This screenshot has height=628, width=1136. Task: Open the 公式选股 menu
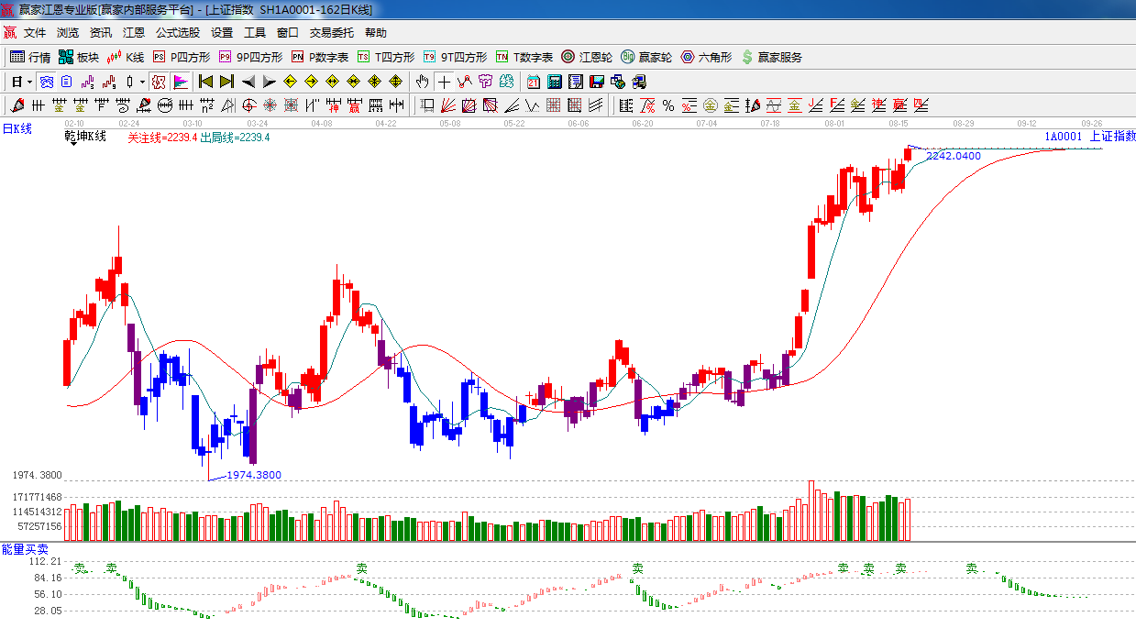177,33
